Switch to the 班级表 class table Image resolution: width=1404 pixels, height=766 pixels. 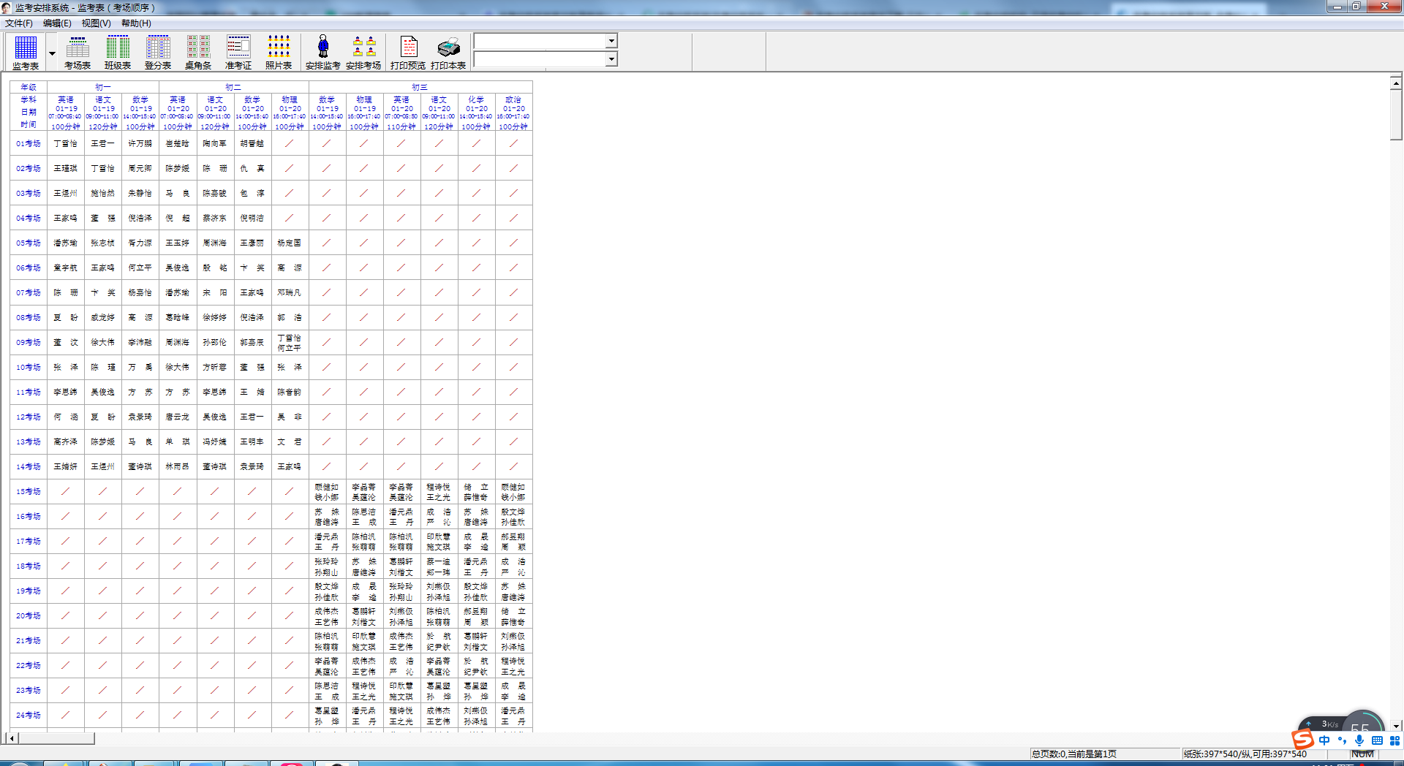click(117, 52)
